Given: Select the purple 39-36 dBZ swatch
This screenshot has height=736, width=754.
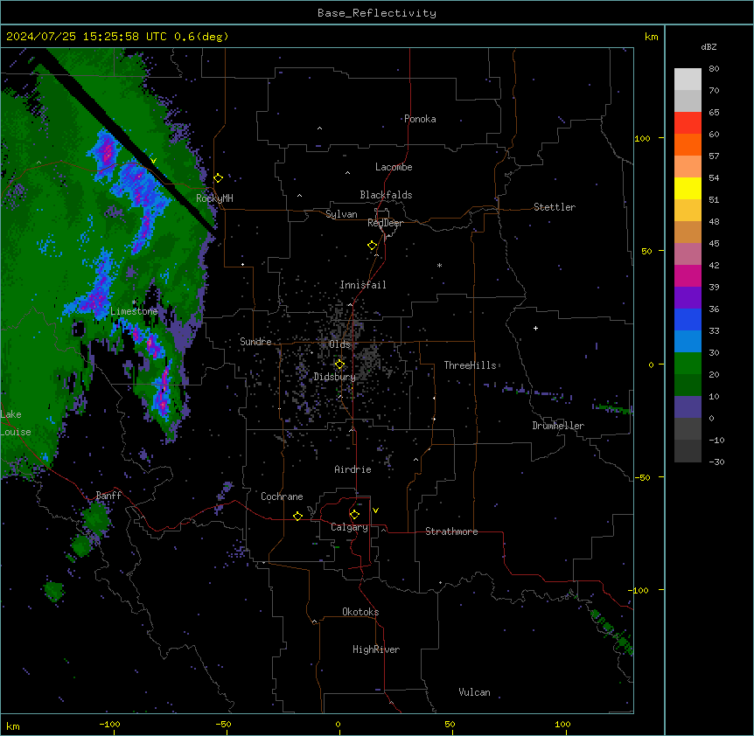Looking at the screenshot, I should click(688, 298).
